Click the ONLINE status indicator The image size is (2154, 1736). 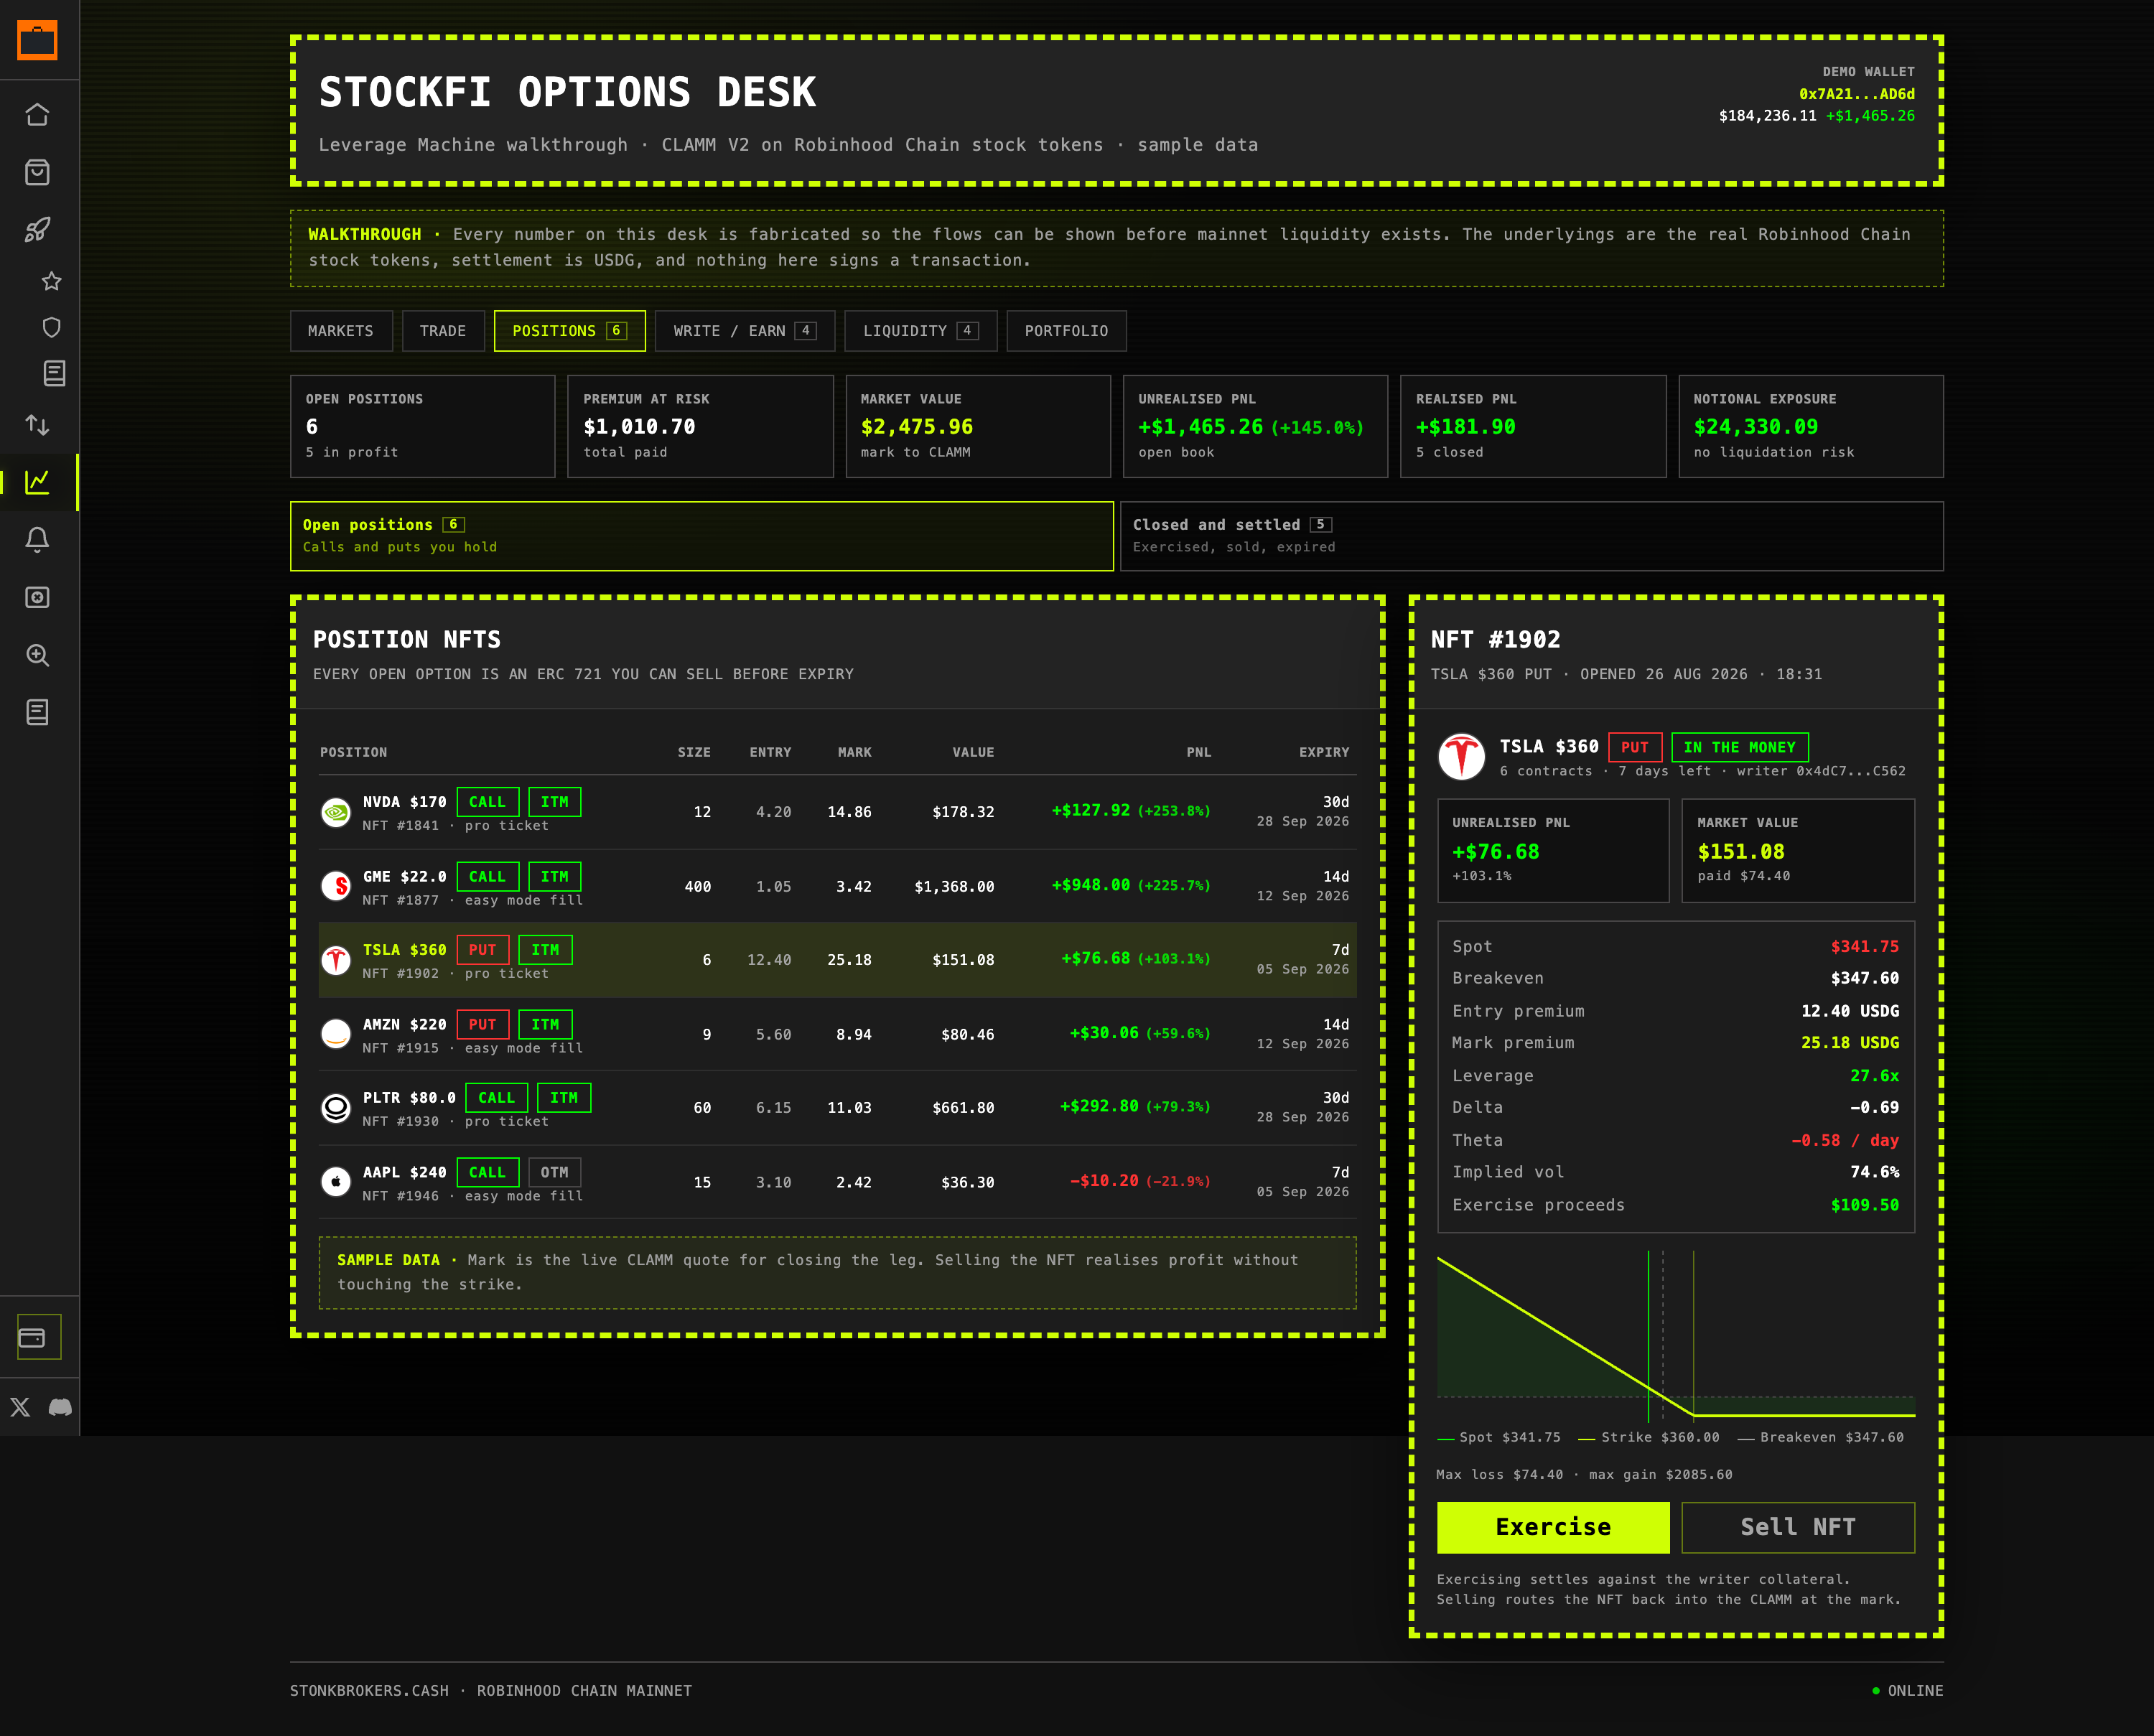click(1908, 1691)
